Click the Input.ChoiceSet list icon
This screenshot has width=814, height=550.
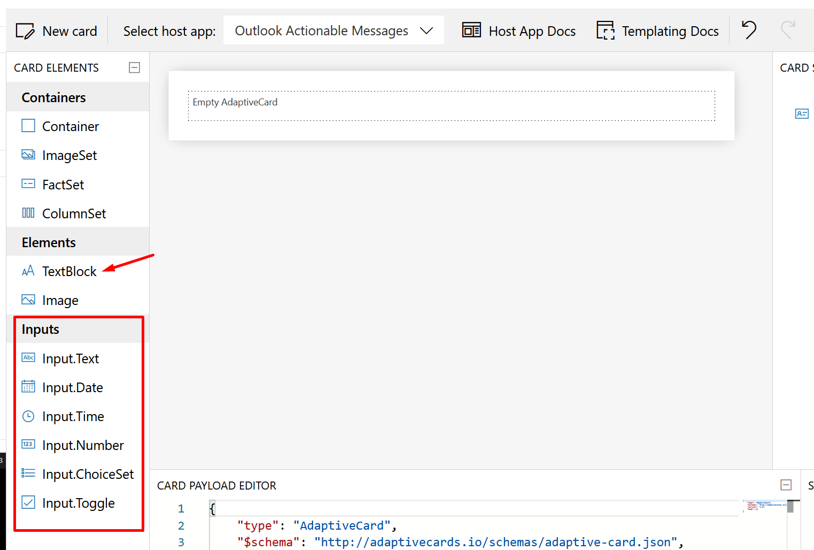point(28,473)
